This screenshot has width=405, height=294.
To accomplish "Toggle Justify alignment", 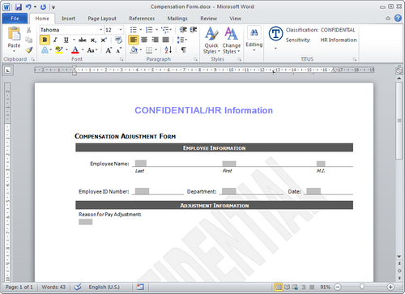I will pyautogui.click(x=165, y=40).
